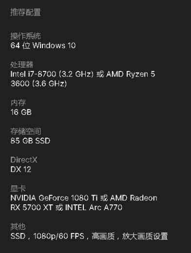Click the AMD Ryzen 5 text
The width and height of the screenshot is (191, 253).
click(x=131, y=74)
